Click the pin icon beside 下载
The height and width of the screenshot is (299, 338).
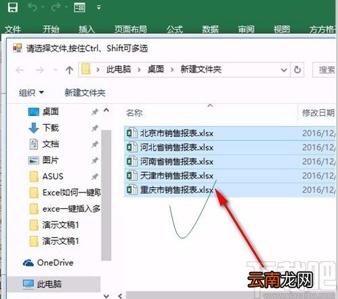pyautogui.click(x=95, y=128)
